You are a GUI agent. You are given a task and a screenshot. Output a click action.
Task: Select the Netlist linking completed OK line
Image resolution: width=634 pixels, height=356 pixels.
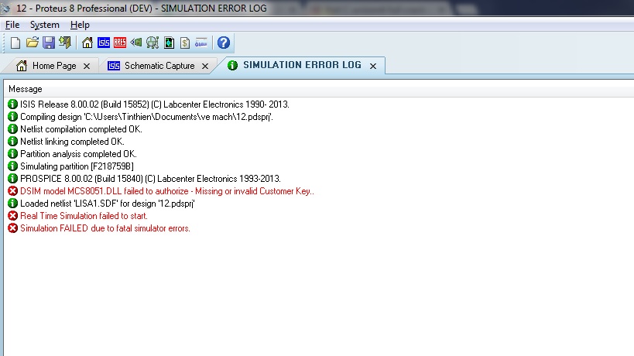[x=72, y=142]
